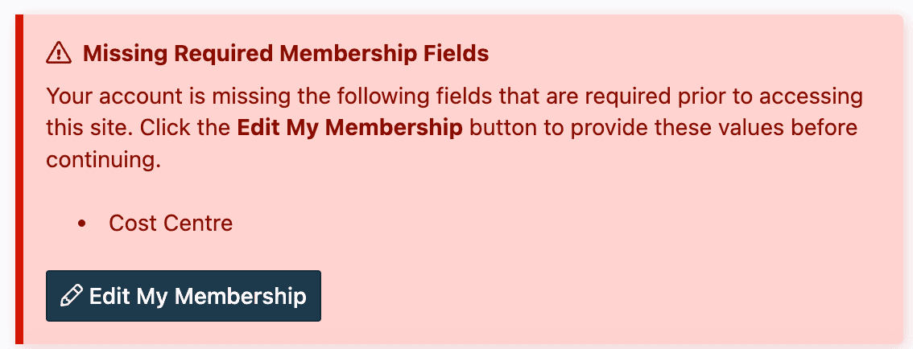Click 'Membership' label inside the dark button

tap(240, 296)
